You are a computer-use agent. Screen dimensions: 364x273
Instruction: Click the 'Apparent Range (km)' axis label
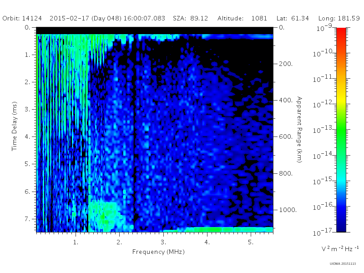pos(299,130)
